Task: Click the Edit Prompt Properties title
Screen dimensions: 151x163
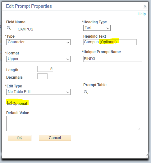Action: [x=29, y=6]
